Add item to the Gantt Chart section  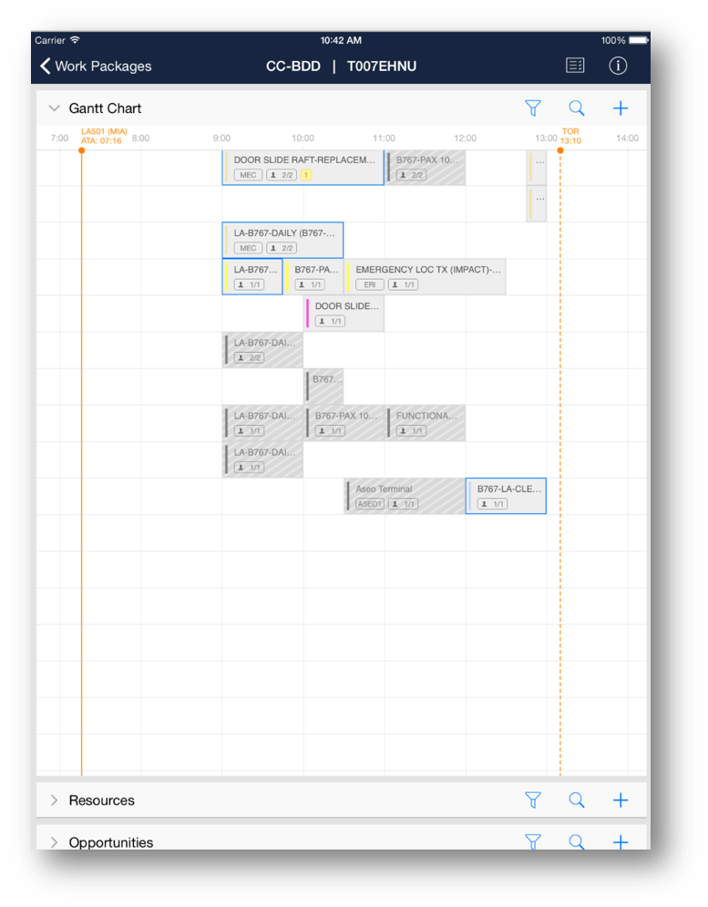coord(621,108)
